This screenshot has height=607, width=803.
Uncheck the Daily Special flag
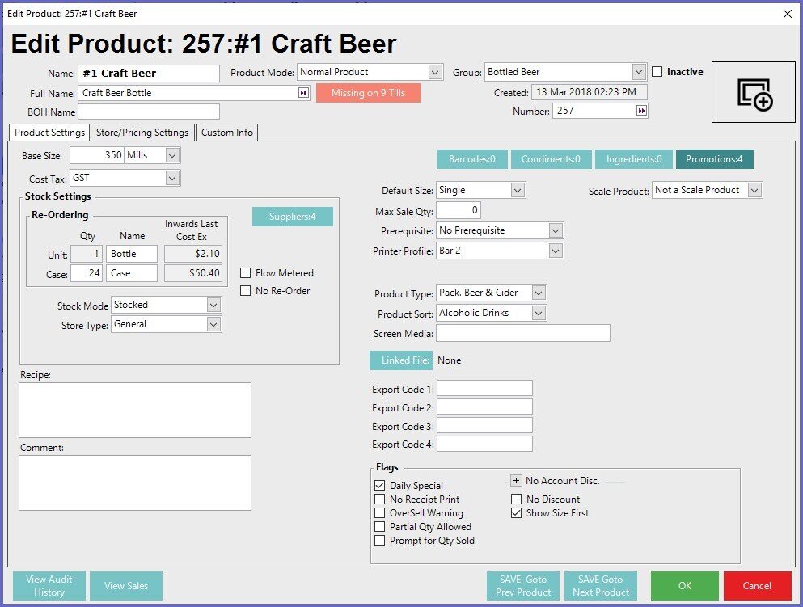click(x=380, y=486)
